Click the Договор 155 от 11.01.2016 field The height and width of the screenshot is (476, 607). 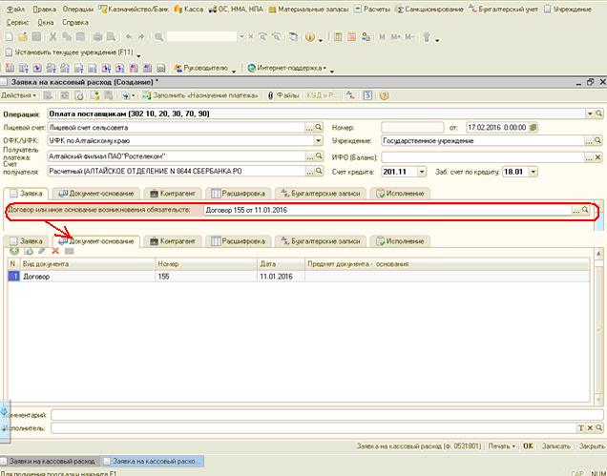click(387, 210)
